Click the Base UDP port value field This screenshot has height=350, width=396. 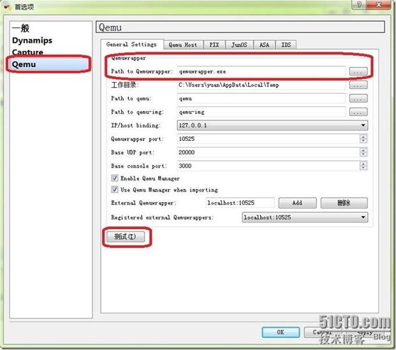click(x=268, y=152)
